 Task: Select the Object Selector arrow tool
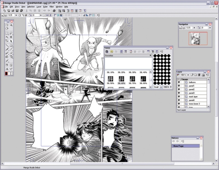point(11,41)
